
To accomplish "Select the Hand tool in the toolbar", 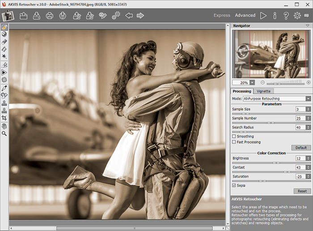I will pos(4,126).
